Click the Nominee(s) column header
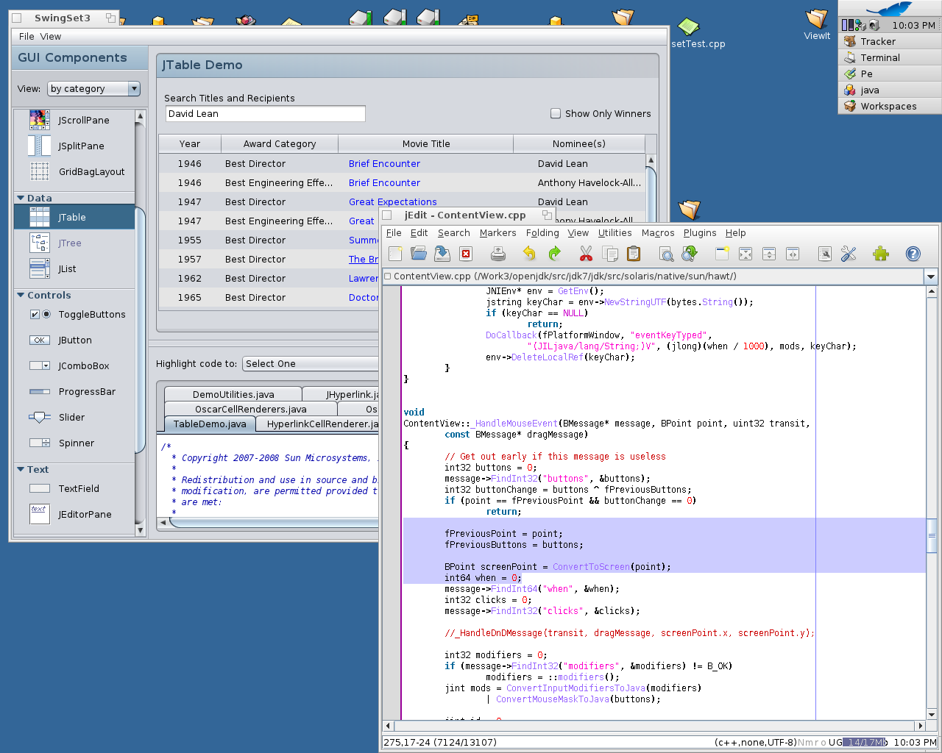Image resolution: width=942 pixels, height=753 pixels. point(579,143)
